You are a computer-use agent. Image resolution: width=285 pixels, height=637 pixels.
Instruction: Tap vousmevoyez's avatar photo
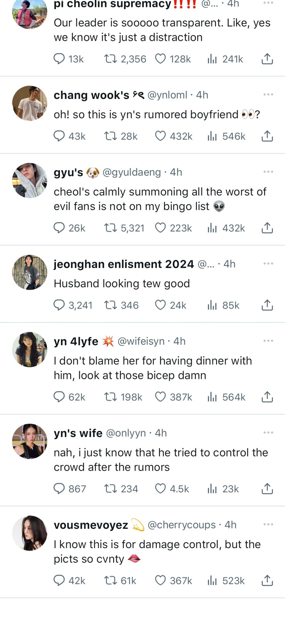(30, 533)
